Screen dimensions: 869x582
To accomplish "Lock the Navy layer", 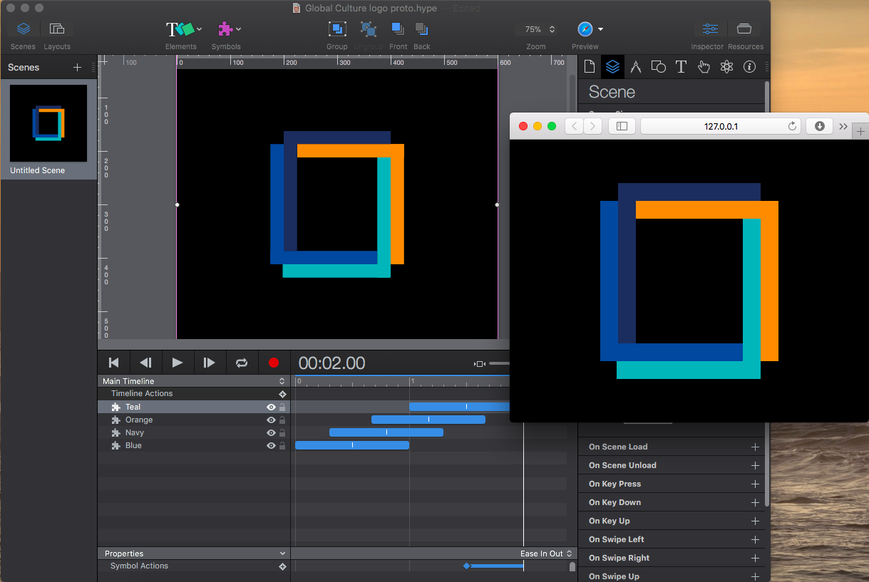I will point(282,433).
